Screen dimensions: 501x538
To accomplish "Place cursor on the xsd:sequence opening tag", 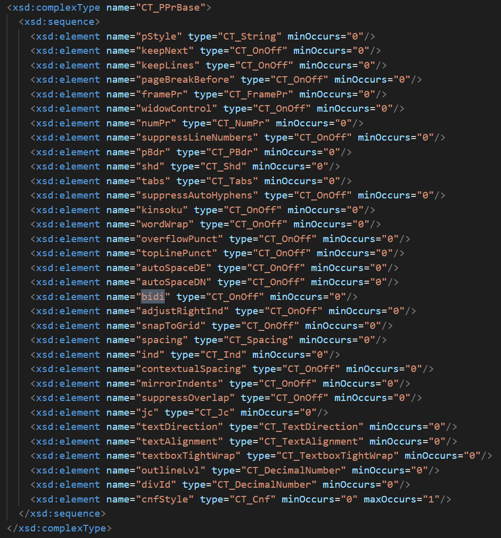I will pos(59,22).
